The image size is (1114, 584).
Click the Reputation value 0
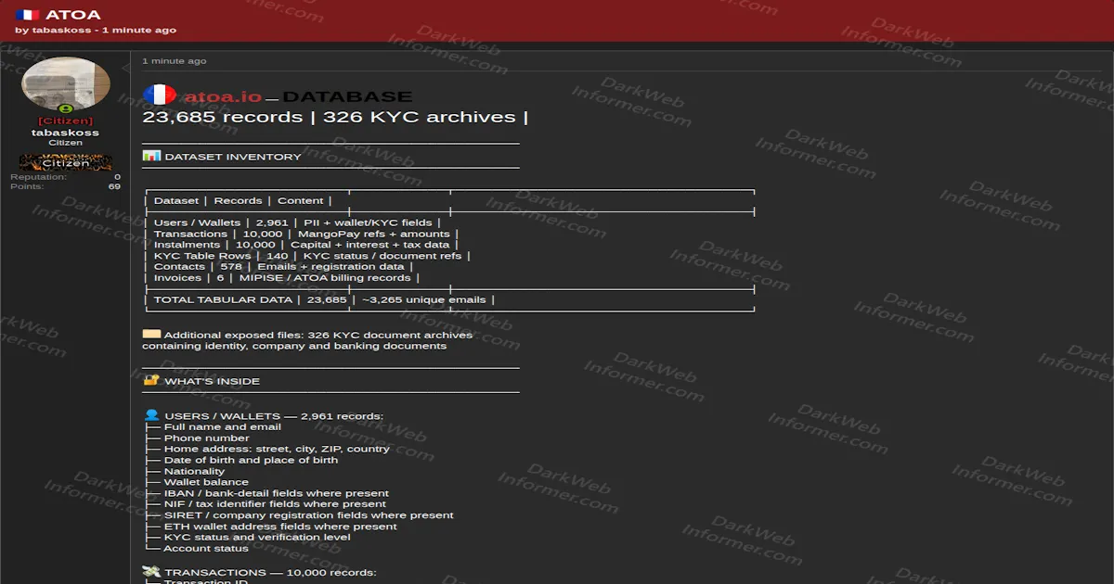[x=117, y=176]
